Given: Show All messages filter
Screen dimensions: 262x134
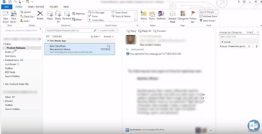Looking at the screenshot, I should click(x=48, y=36).
